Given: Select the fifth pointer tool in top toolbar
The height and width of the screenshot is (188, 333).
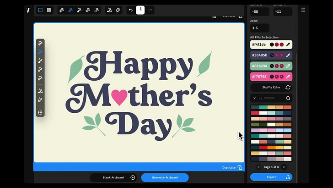Looking at the screenshot, I should point(97,10).
